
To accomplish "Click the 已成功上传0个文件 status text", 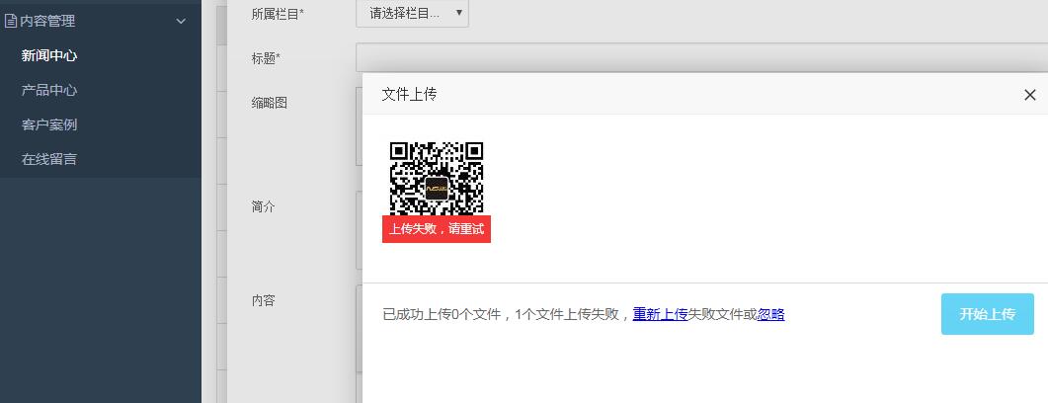I will (441, 314).
